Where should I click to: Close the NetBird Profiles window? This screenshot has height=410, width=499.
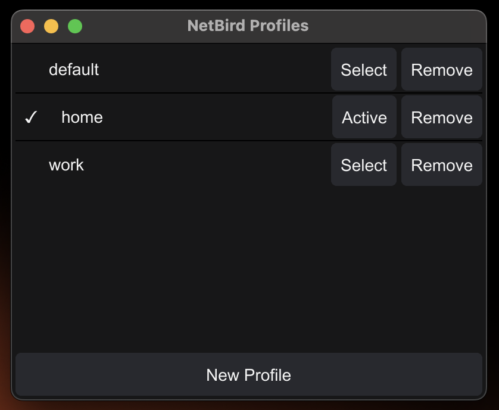[27, 26]
